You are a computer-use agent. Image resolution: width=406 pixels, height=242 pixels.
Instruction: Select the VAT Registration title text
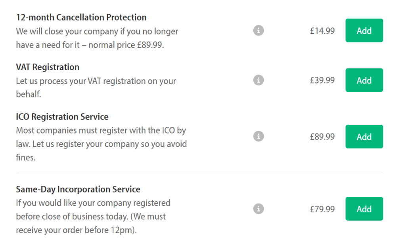pyautogui.click(x=47, y=67)
